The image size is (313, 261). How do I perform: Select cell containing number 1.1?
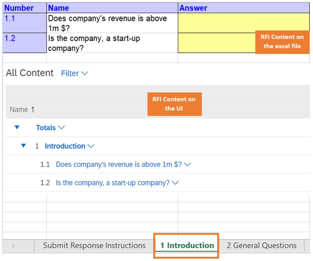coord(25,23)
